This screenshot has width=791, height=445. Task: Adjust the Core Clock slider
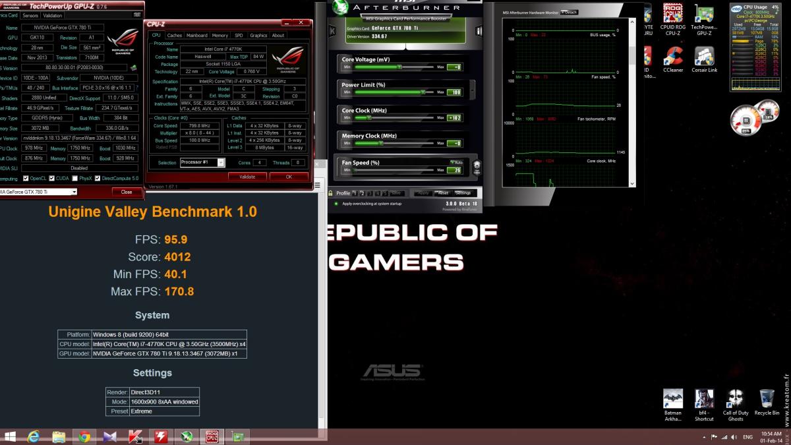pyautogui.click(x=394, y=117)
